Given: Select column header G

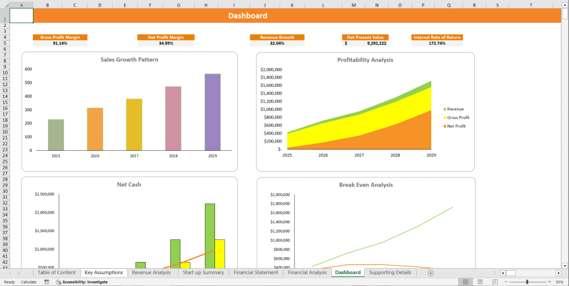Looking at the screenshot, I should pyautogui.click(x=178, y=5).
